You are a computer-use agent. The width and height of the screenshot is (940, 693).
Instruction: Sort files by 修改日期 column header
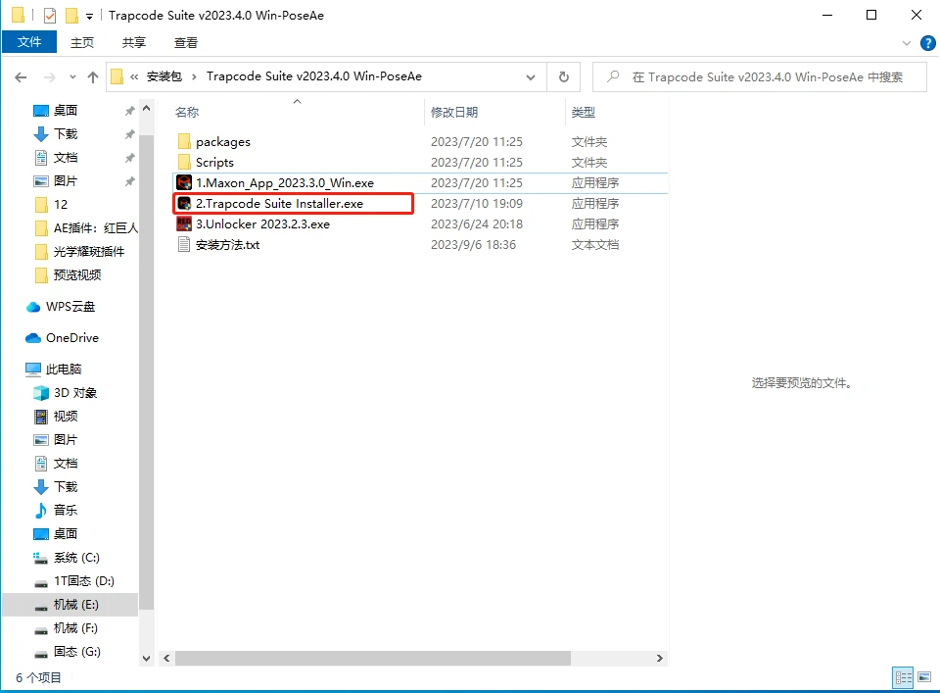click(454, 112)
